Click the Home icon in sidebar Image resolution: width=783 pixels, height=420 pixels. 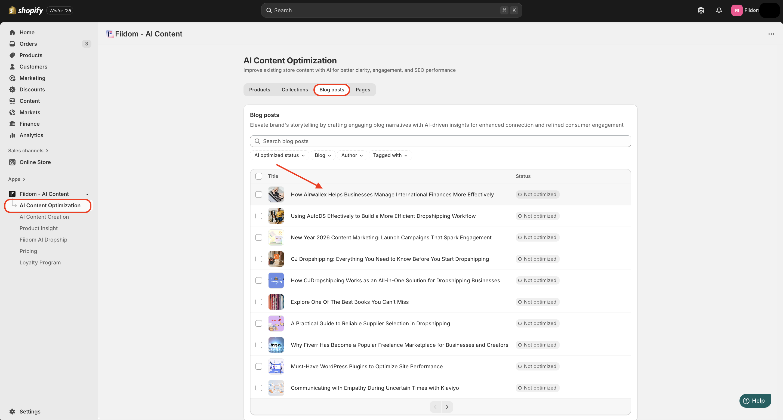click(12, 32)
